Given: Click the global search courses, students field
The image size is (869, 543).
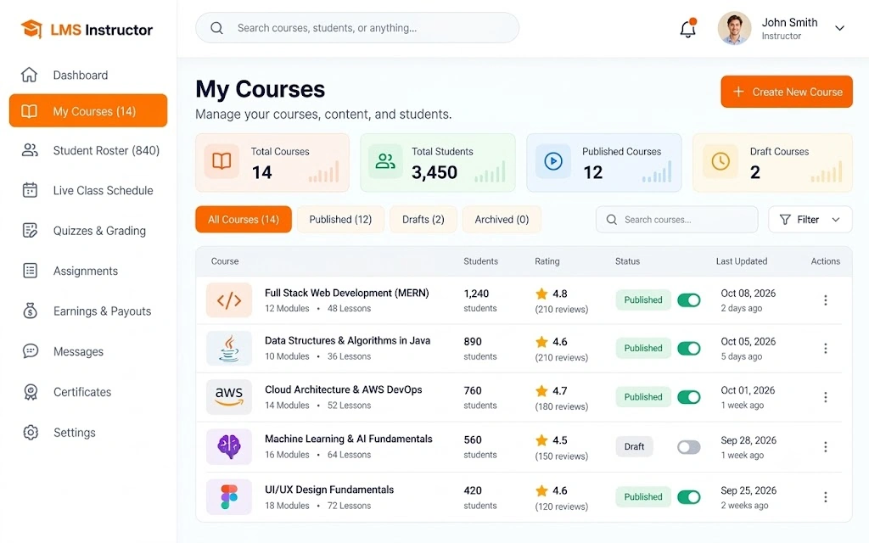Looking at the screenshot, I should click(357, 28).
